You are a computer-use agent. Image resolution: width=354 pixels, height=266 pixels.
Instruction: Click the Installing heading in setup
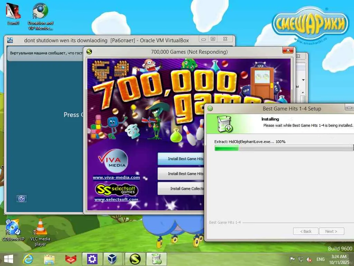[270, 119]
